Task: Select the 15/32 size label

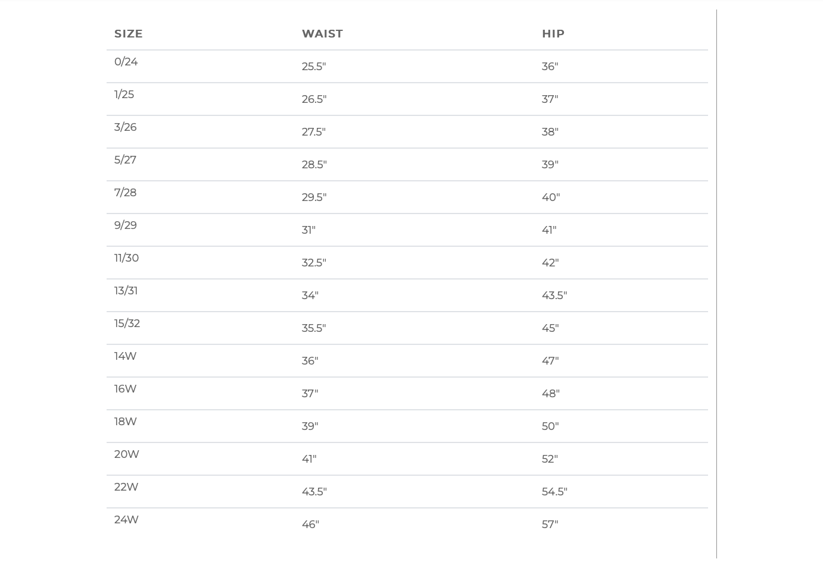Action: coord(127,324)
